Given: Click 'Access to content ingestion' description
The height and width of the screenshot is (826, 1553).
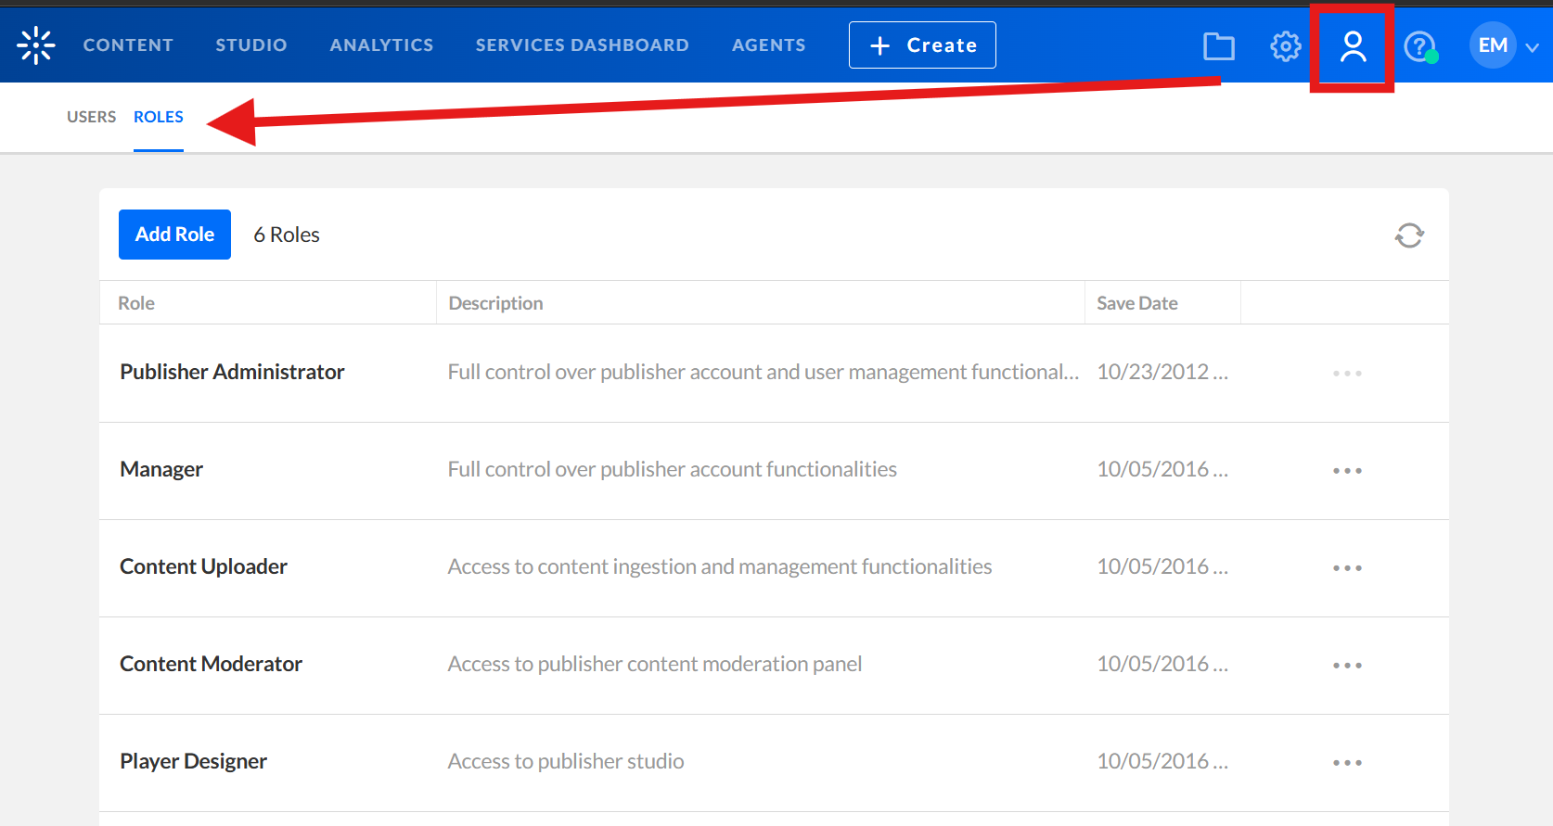Looking at the screenshot, I should click(720, 566).
